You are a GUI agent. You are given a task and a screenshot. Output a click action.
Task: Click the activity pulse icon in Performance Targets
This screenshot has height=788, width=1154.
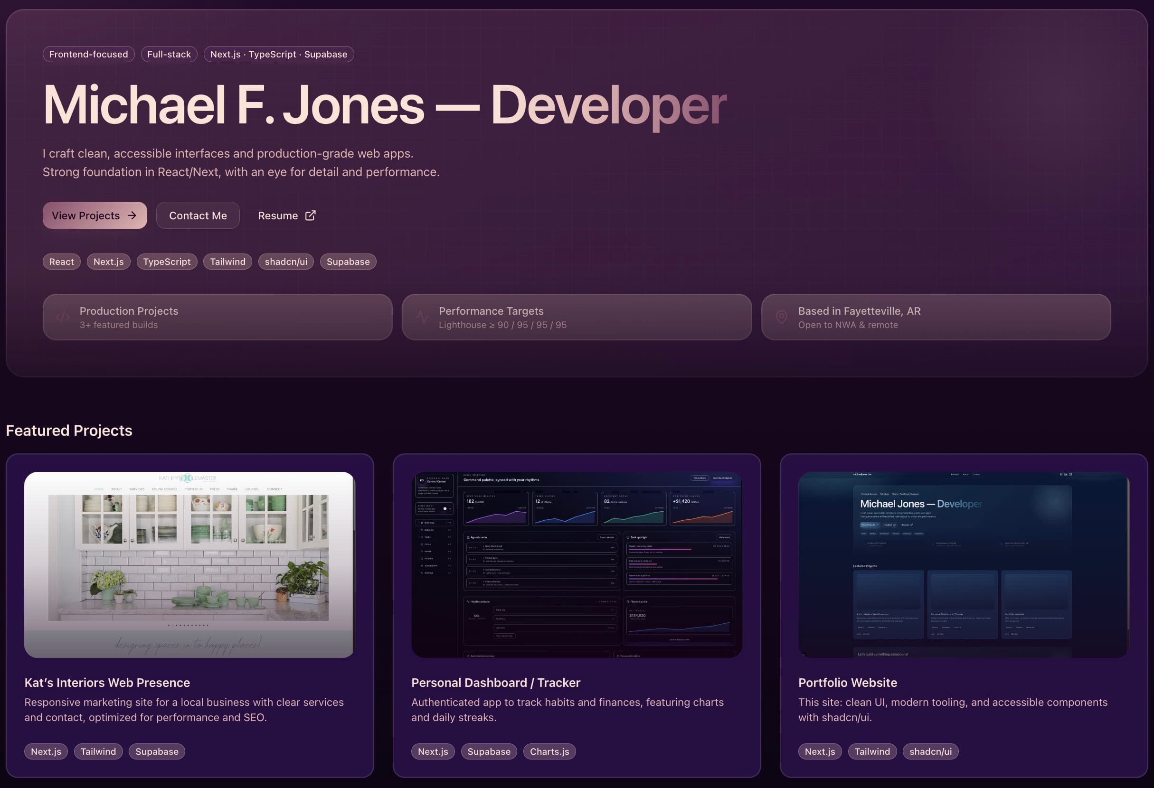tap(422, 317)
